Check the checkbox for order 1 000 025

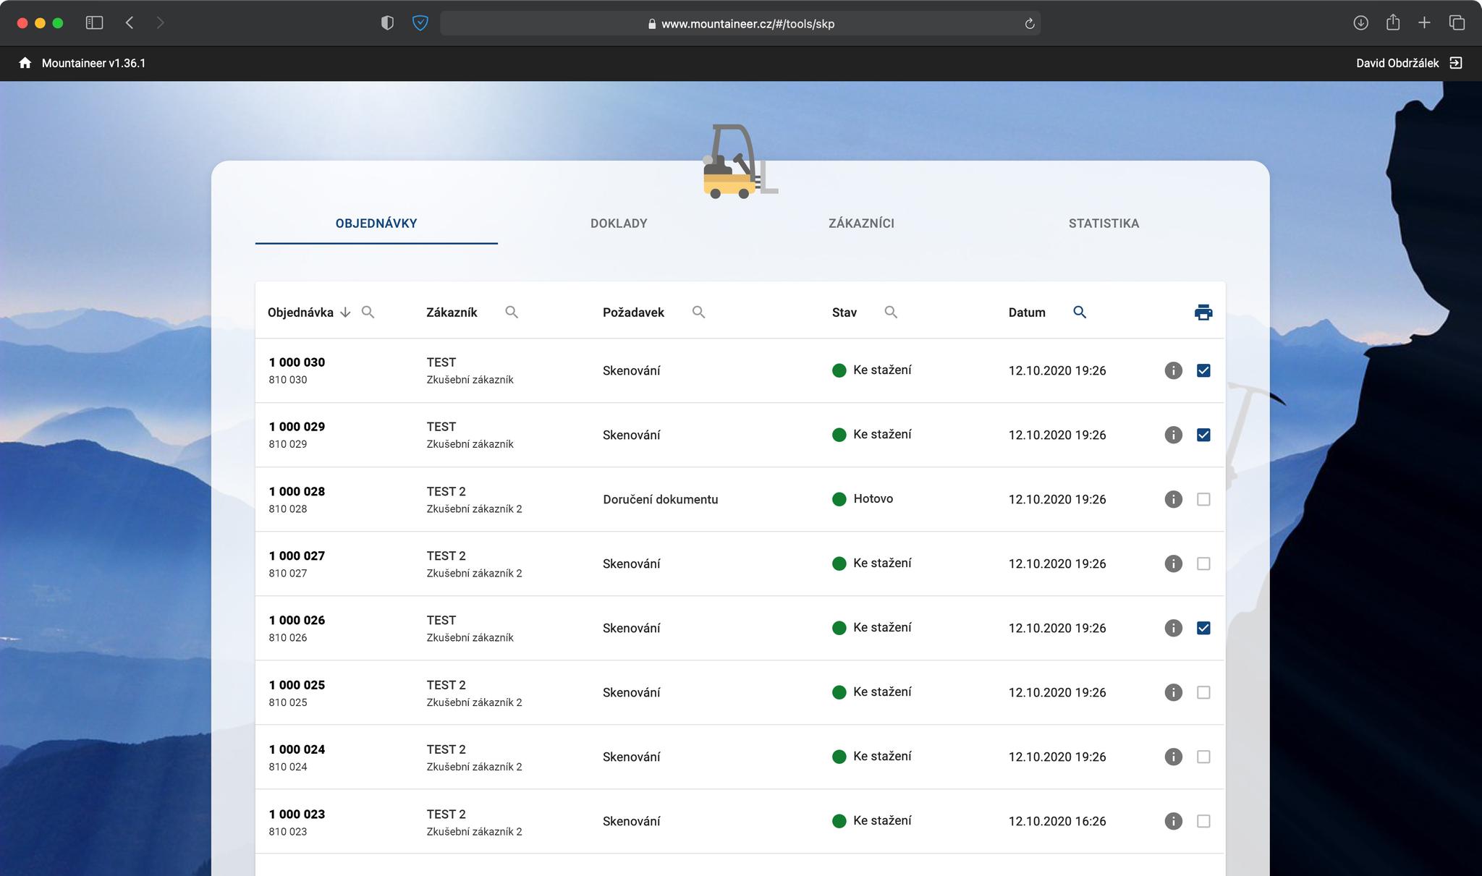pyautogui.click(x=1203, y=692)
